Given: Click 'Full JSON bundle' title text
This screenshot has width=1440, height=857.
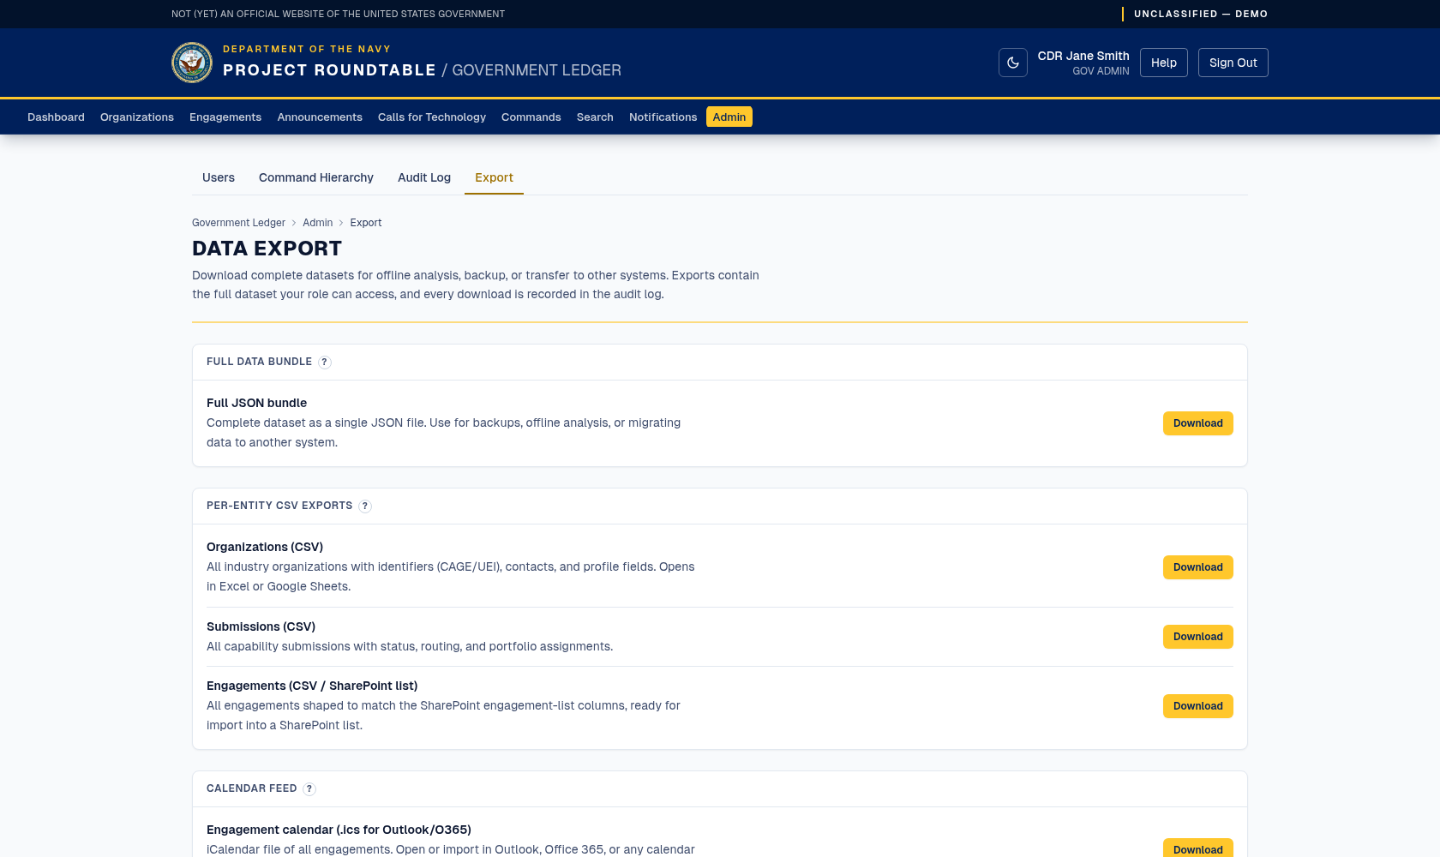Looking at the screenshot, I should point(256,403).
